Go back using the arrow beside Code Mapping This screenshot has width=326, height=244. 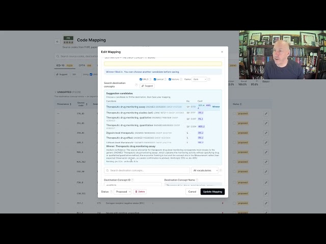coord(58,42)
